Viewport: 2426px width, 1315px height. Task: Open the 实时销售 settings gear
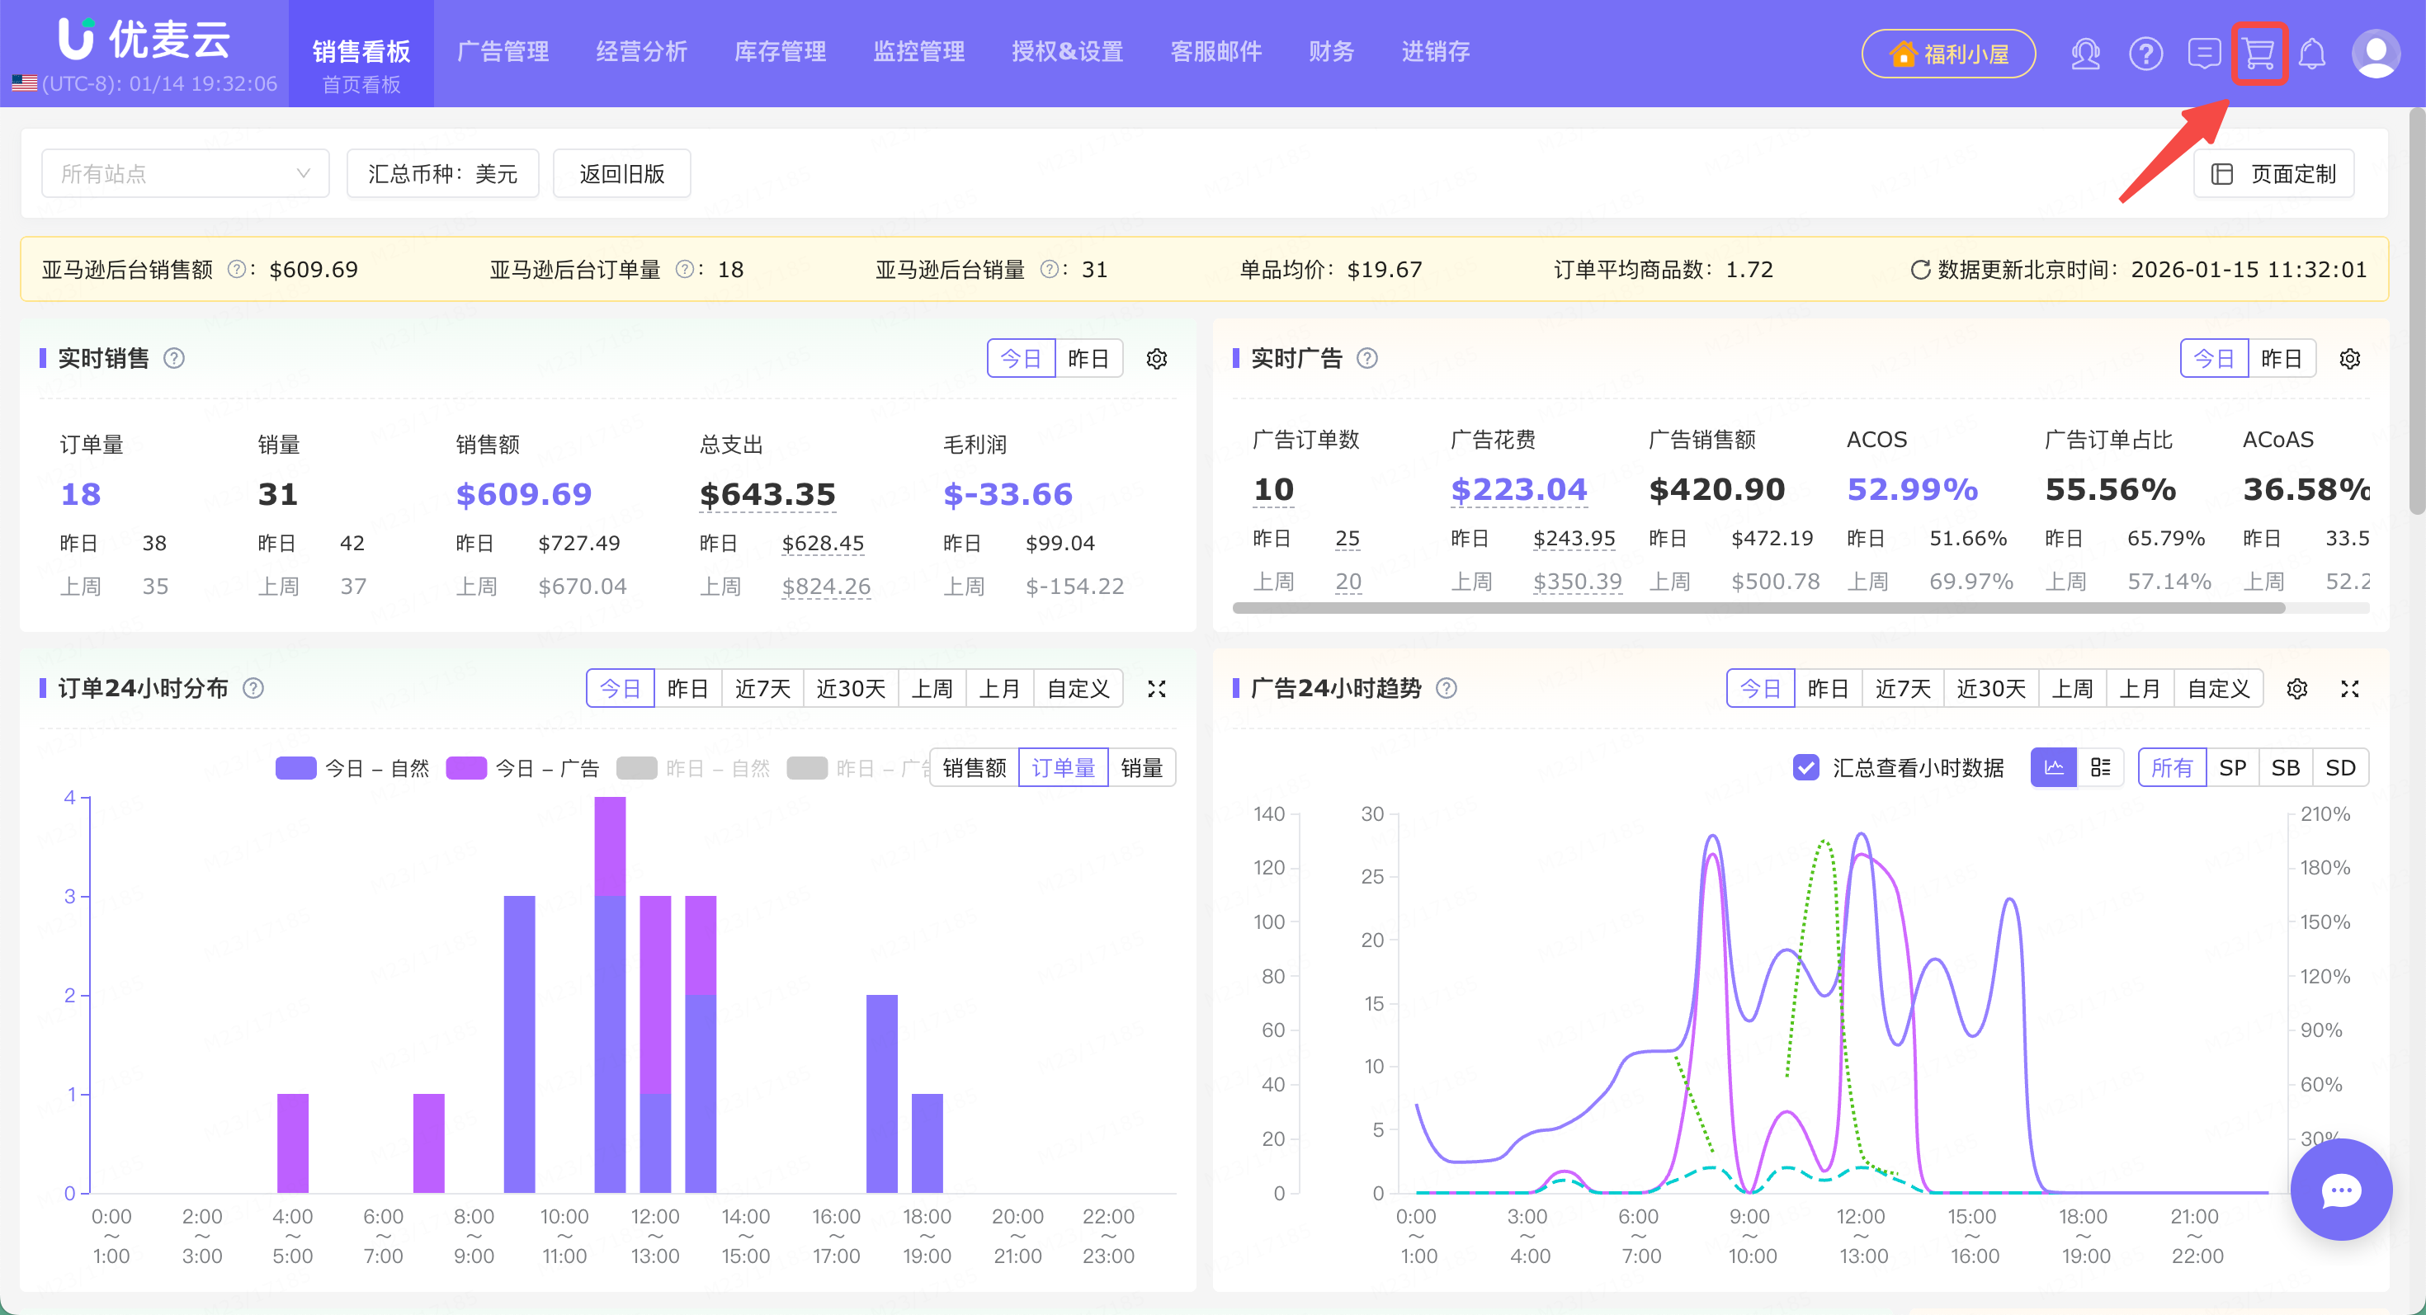(1157, 359)
